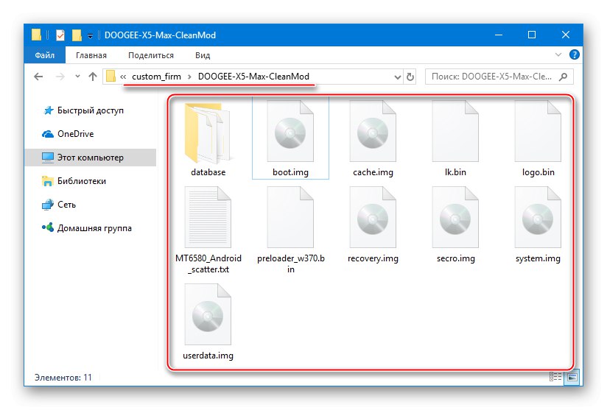This screenshot has width=607, height=410.
Task: Click the title bar folder icon
Action: [36, 35]
